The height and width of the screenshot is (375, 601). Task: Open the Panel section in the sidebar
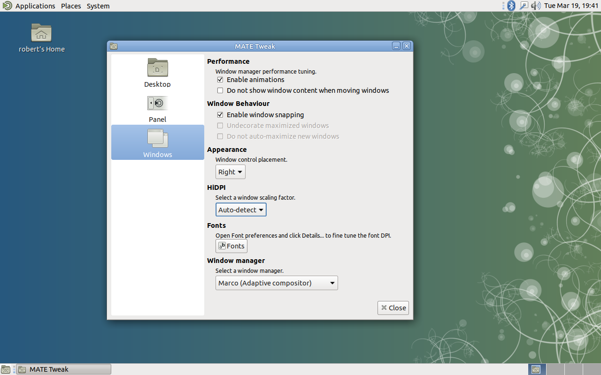(x=157, y=107)
